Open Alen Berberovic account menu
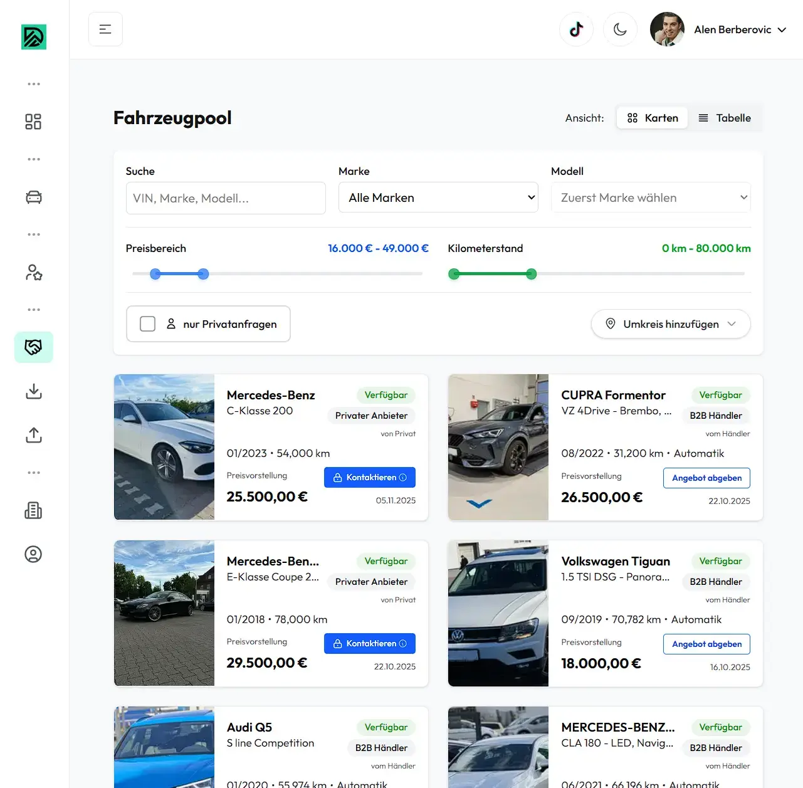 (x=740, y=29)
